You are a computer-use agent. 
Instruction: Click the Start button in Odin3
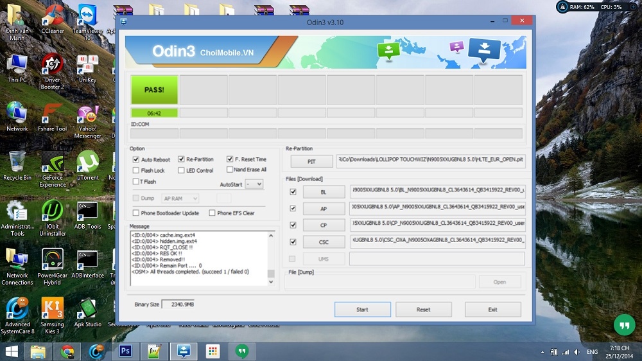362,310
